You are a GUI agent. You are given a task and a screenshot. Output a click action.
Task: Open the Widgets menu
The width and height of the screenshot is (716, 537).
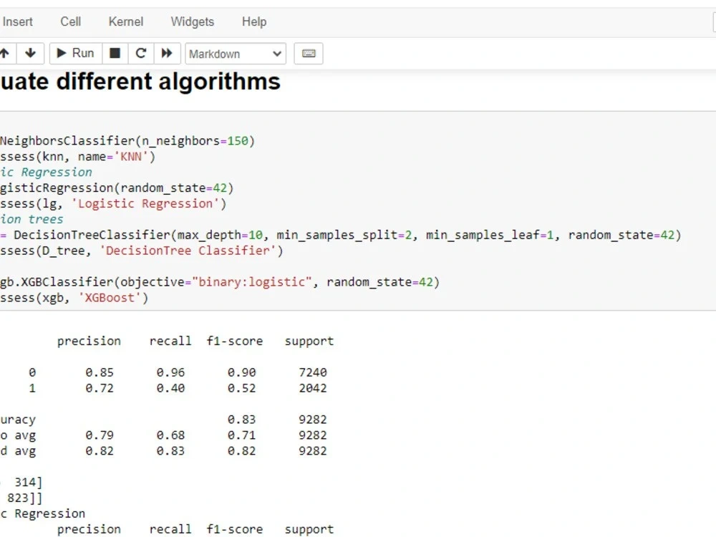click(x=192, y=22)
